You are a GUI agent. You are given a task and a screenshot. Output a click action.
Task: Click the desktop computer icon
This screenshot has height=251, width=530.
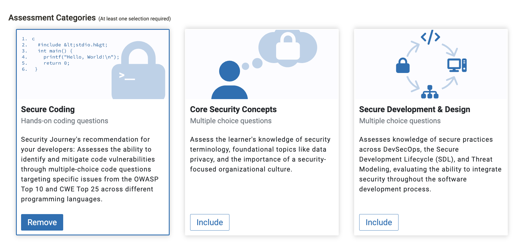point(457,65)
